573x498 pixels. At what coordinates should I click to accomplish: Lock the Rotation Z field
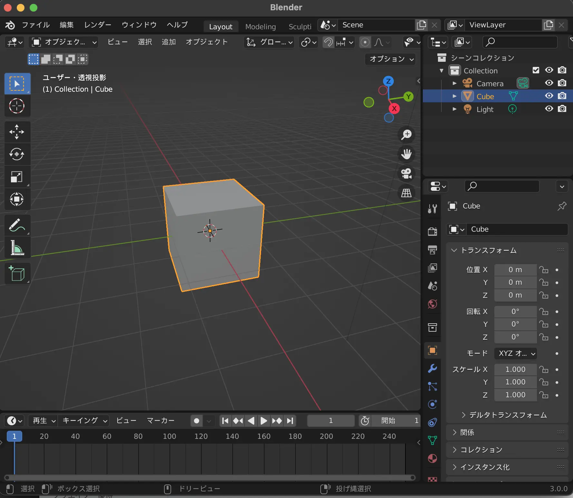click(544, 337)
